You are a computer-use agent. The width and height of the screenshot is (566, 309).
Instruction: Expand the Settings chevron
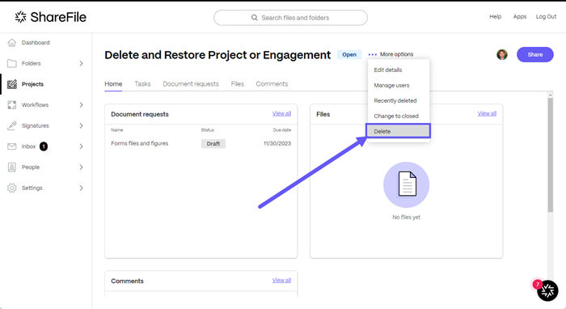click(x=81, y=188)
